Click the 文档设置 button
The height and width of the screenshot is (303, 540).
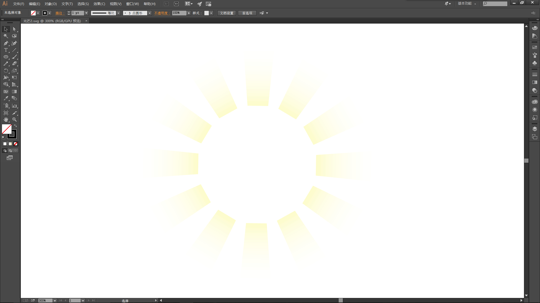pyautogui.click(x=227, y=13)
